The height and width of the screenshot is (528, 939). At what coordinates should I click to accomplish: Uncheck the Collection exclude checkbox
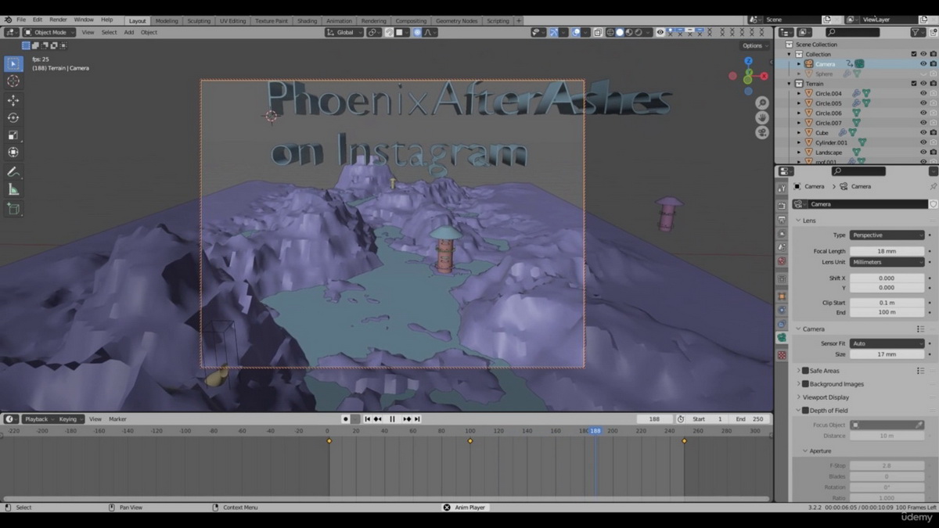914,54
